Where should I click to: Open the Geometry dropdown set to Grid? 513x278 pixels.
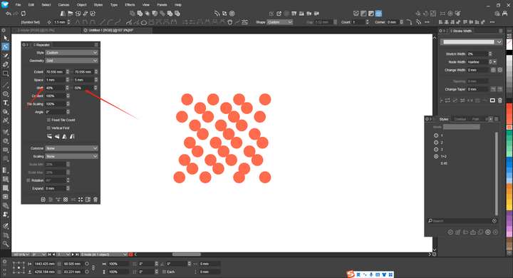71,61
